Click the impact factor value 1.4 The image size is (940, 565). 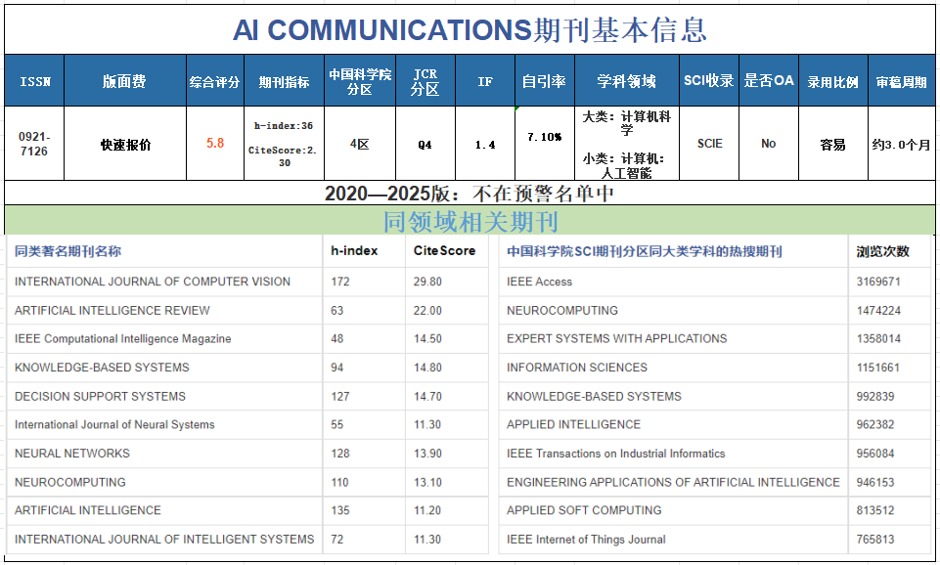tap(485, 145)
